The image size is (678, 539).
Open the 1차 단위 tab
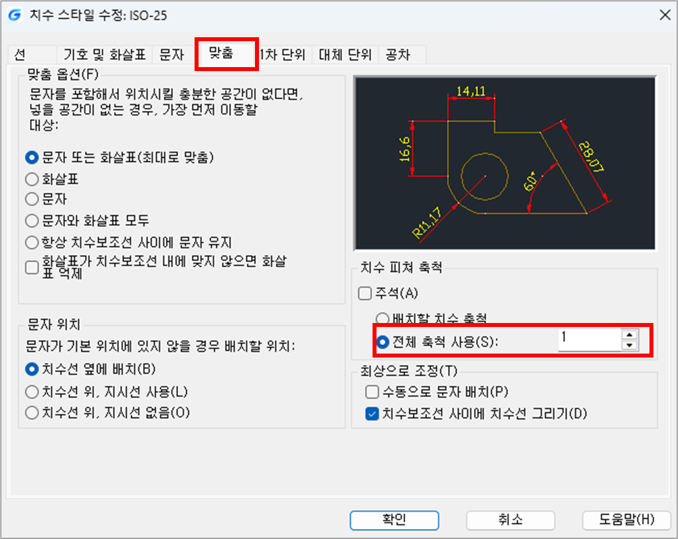coord(284,55)
